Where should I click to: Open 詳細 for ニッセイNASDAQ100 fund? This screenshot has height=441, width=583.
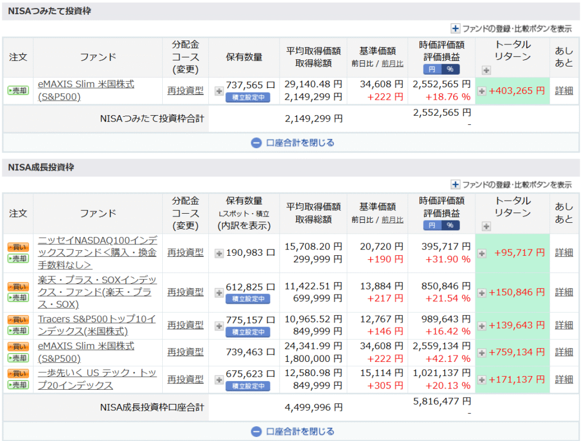564,252
